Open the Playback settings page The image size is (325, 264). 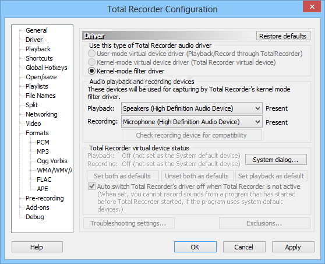tap(38, 49)
